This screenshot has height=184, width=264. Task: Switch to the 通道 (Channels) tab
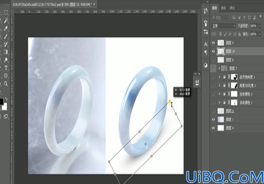223,8
